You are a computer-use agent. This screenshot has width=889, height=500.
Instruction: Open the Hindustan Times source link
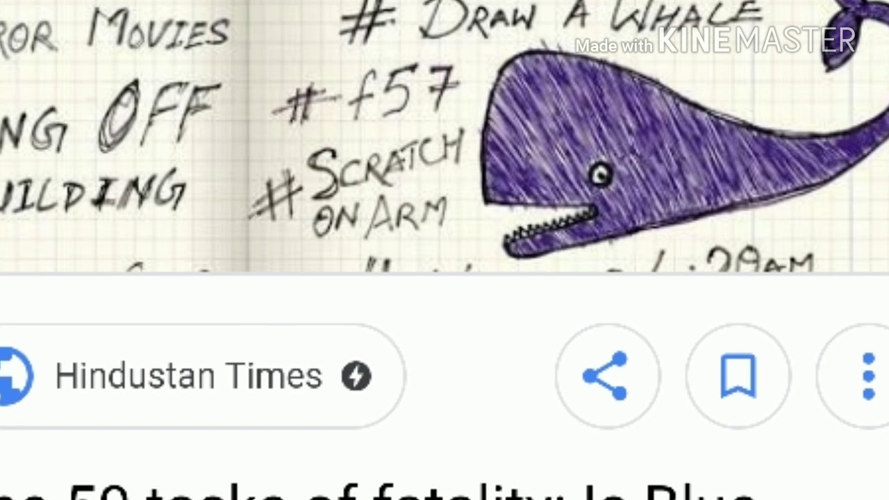[x=188, y=376]
